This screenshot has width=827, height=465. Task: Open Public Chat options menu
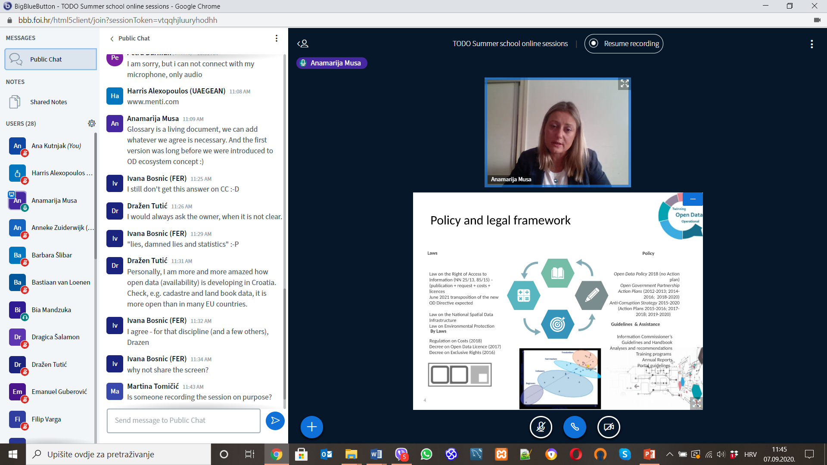pos(277,38)
